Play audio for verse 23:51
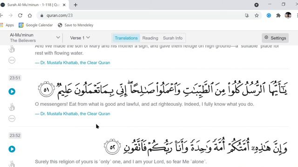The width and height of the screenshot is (298, 167). (x=12, y=91)
